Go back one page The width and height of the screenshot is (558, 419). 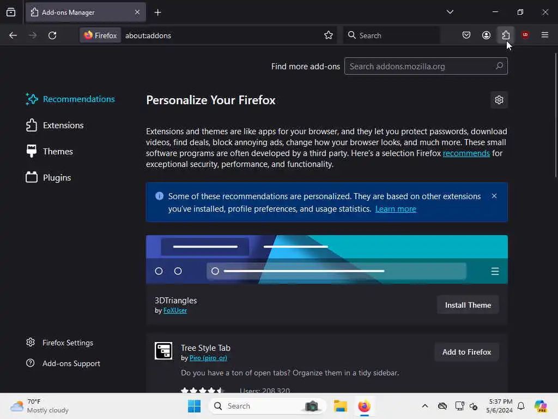tap(13, 35)
